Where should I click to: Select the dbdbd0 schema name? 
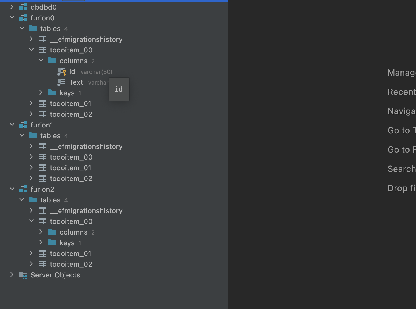[43, 7]
